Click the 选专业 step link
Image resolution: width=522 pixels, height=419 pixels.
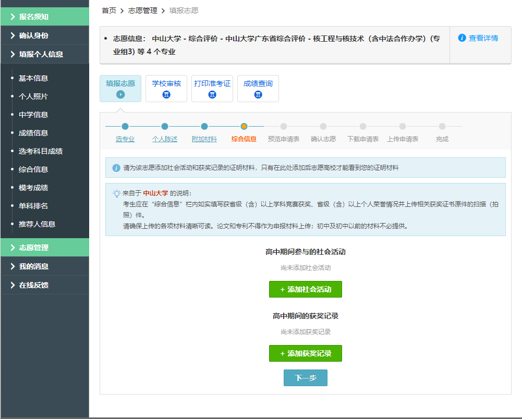point(125,139)
